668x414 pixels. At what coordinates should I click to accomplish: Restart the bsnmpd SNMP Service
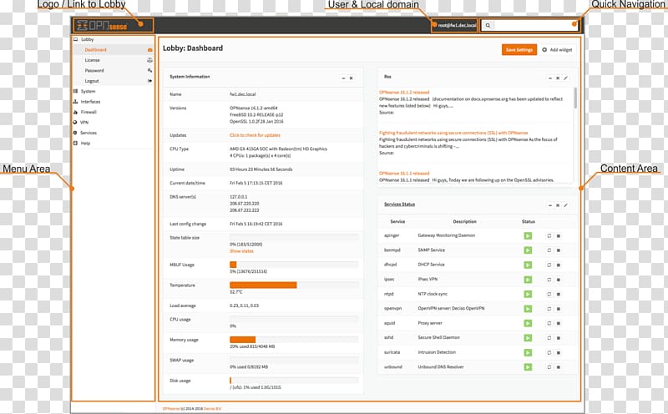click(549, 250)
